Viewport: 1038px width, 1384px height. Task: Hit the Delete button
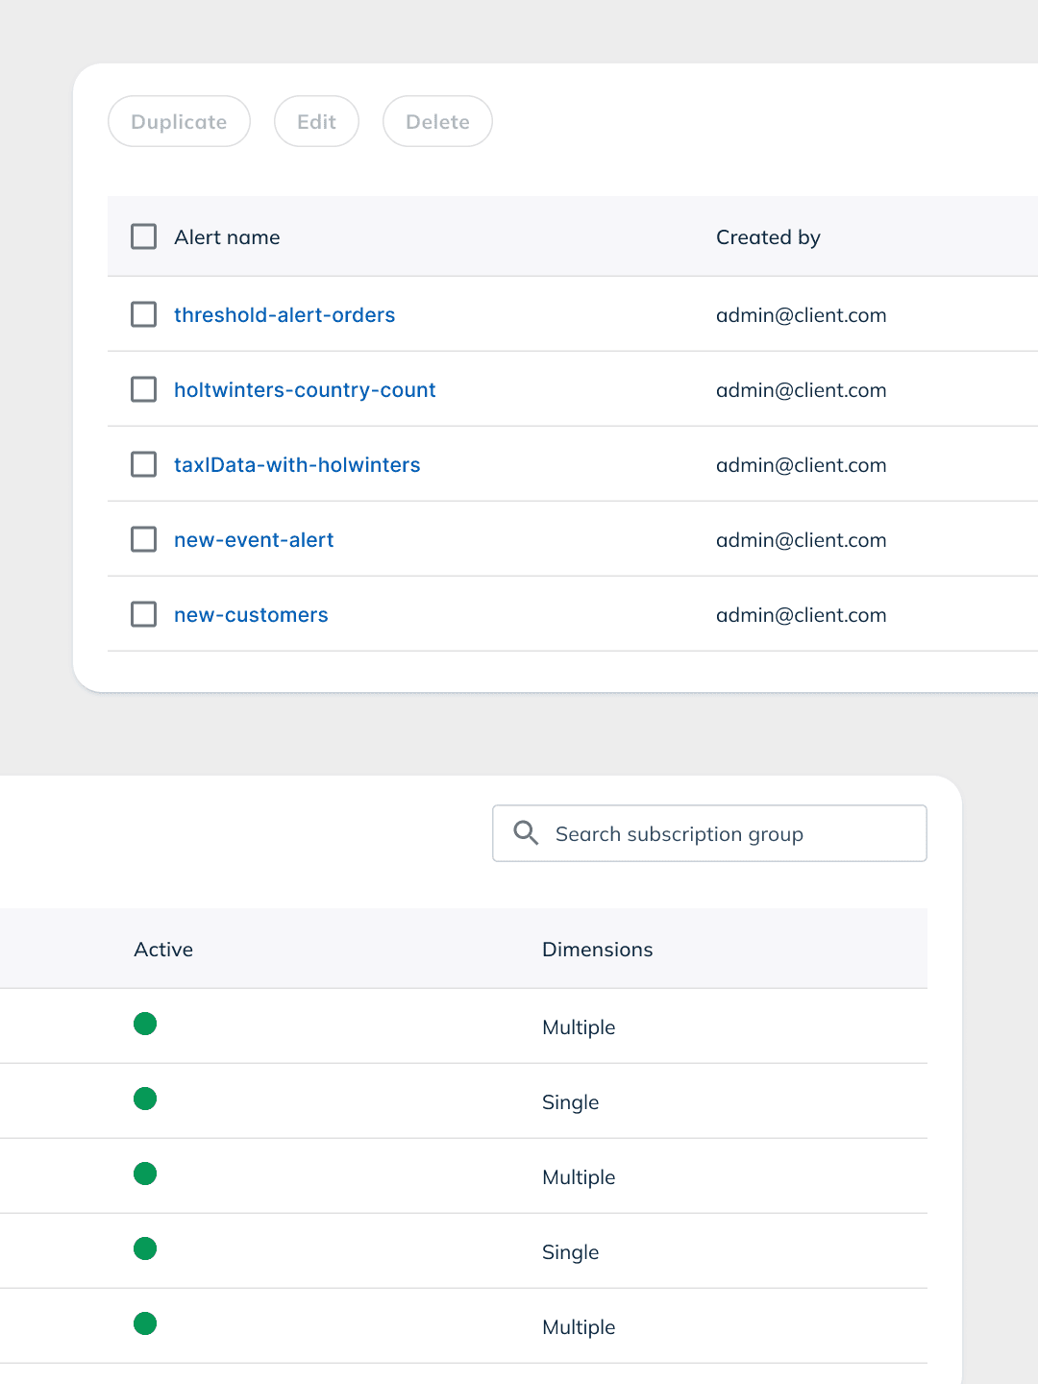pos(437,122)
